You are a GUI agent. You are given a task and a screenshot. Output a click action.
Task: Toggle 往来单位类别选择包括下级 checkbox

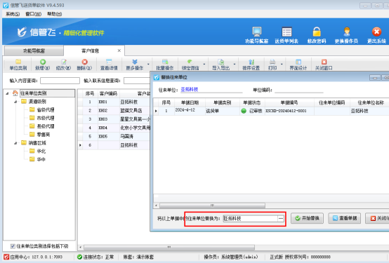coord(13,246)
